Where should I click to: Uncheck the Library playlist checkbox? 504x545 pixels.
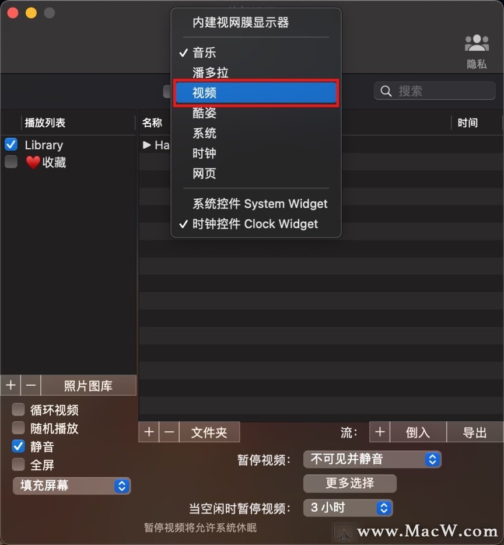pos(11,144)
